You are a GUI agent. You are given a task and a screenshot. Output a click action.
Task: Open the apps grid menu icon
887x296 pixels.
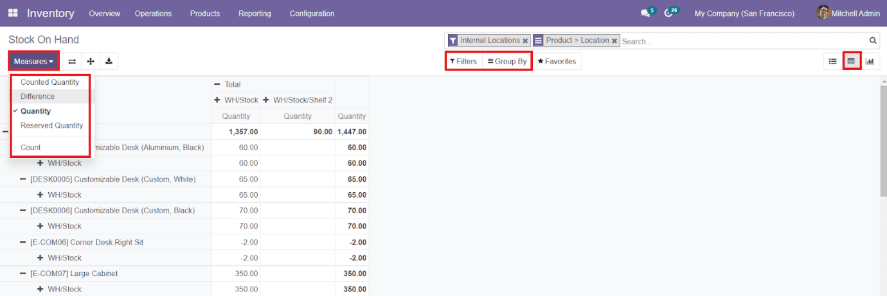click(13, 13)
